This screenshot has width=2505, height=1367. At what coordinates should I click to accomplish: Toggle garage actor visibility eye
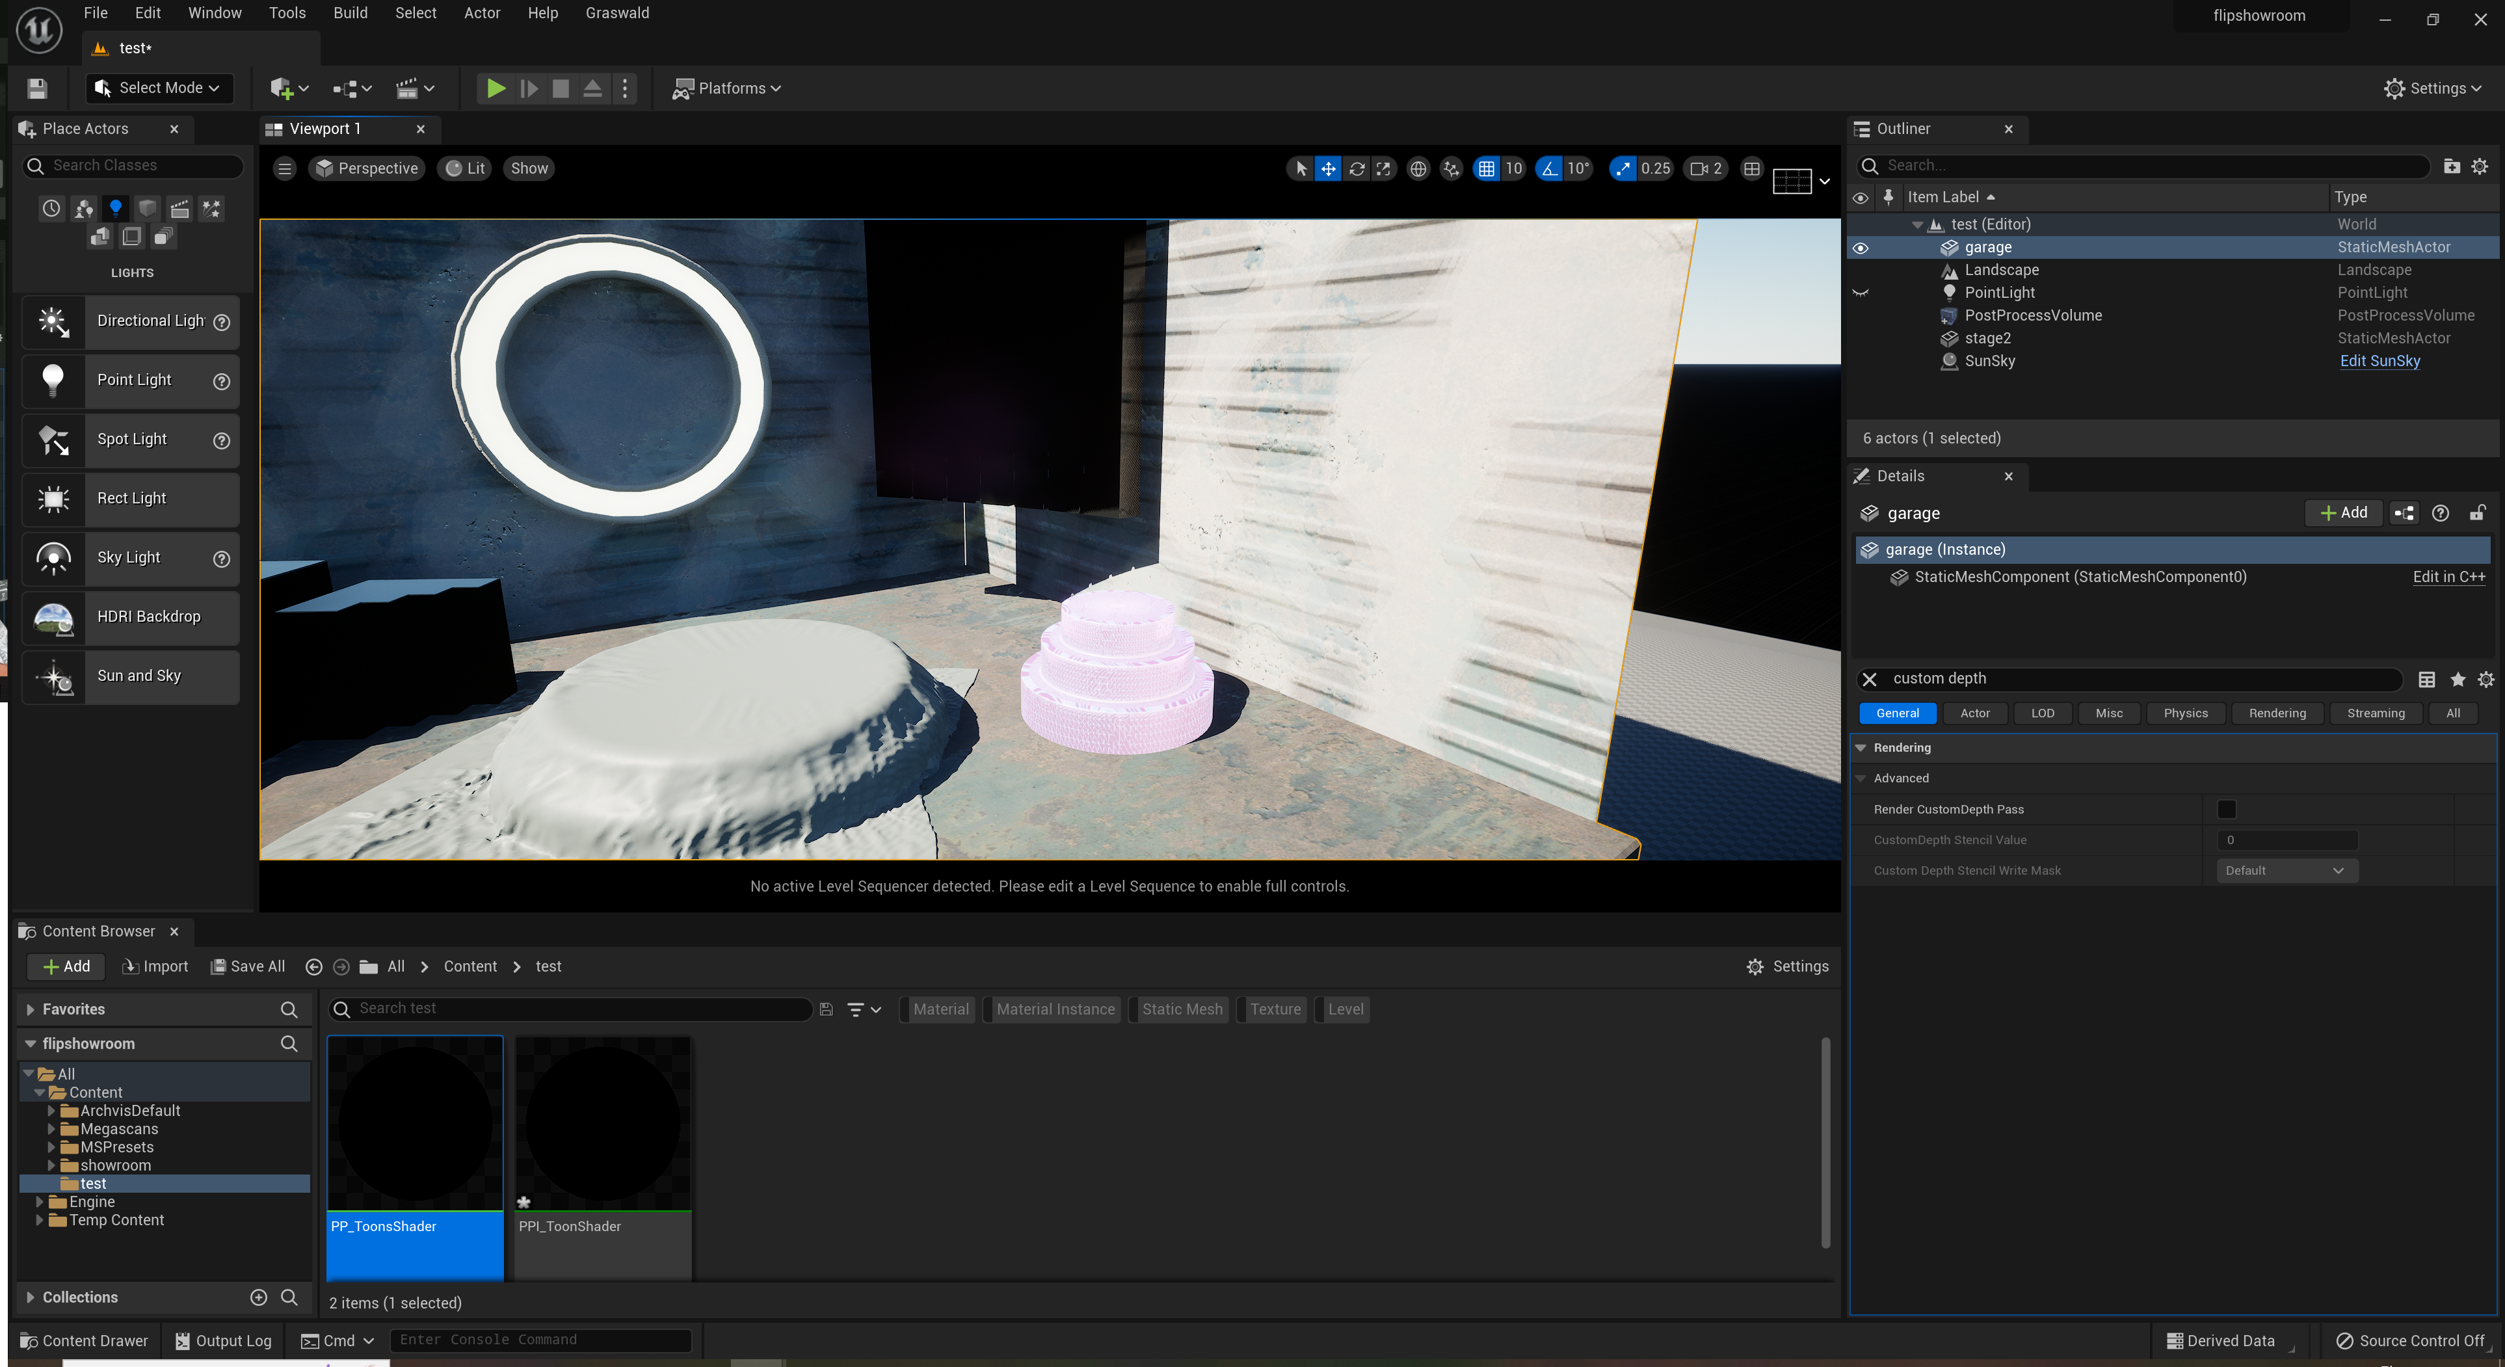tap(1861, 248)
